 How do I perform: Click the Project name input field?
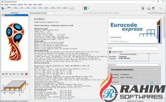click(46, 13)
